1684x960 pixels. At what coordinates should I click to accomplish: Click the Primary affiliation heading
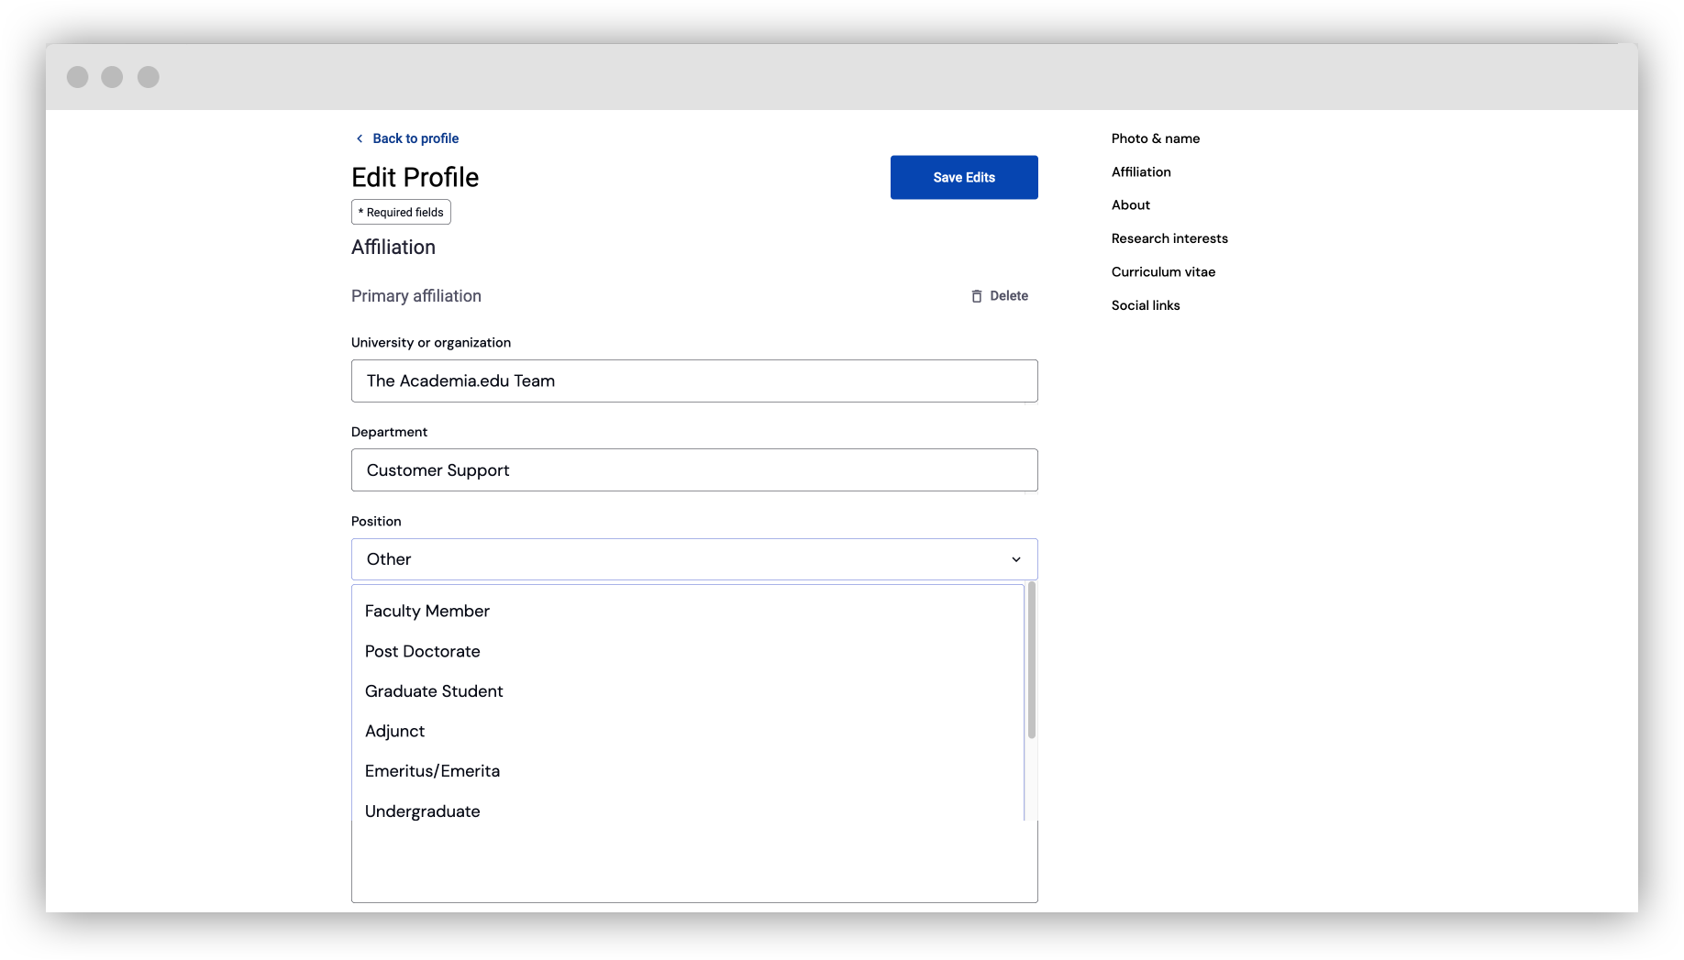[416, 296]
